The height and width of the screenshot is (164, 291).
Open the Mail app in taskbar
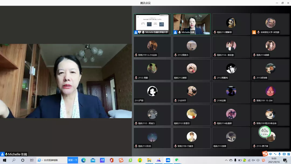(x=93, y=160)
